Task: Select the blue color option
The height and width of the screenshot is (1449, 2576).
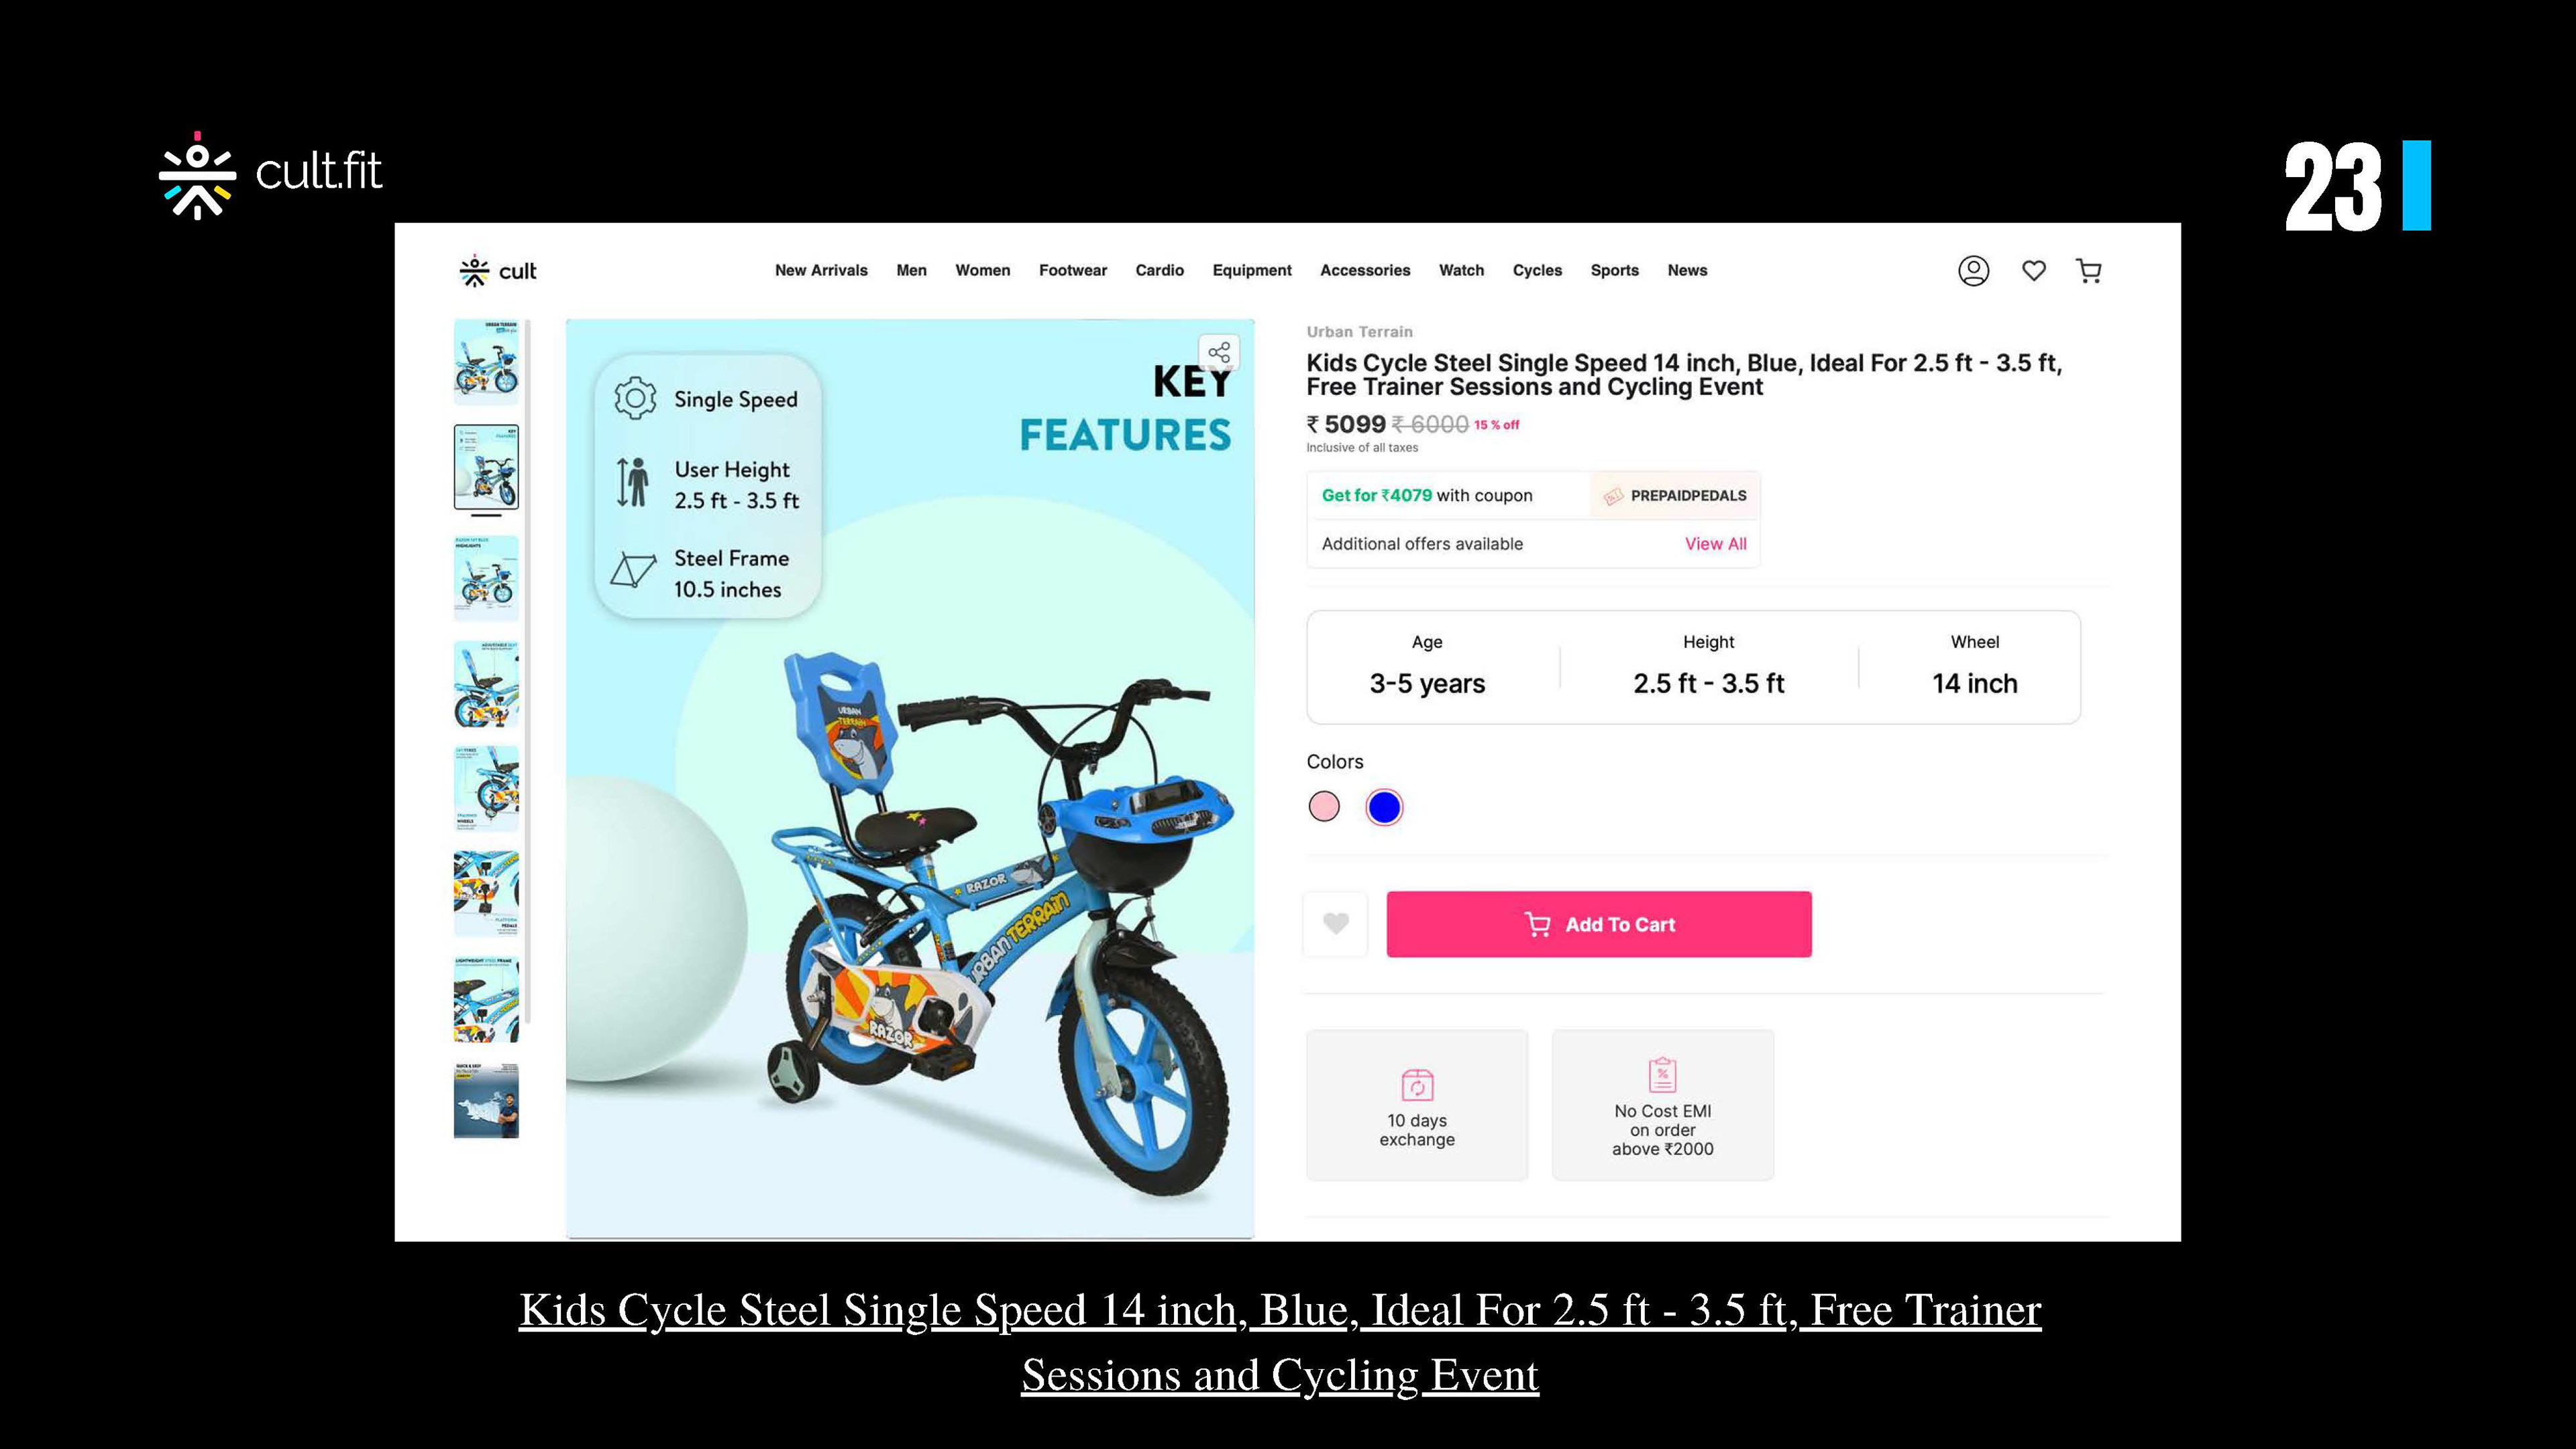Action: tap(1384, 807)
